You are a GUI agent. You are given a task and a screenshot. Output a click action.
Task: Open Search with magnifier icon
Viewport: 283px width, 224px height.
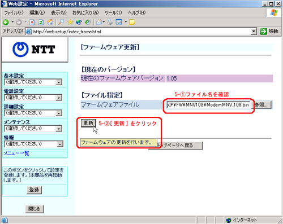[x=61, y=22]
